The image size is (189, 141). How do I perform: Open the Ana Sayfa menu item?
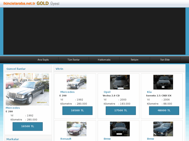[43, 60]
